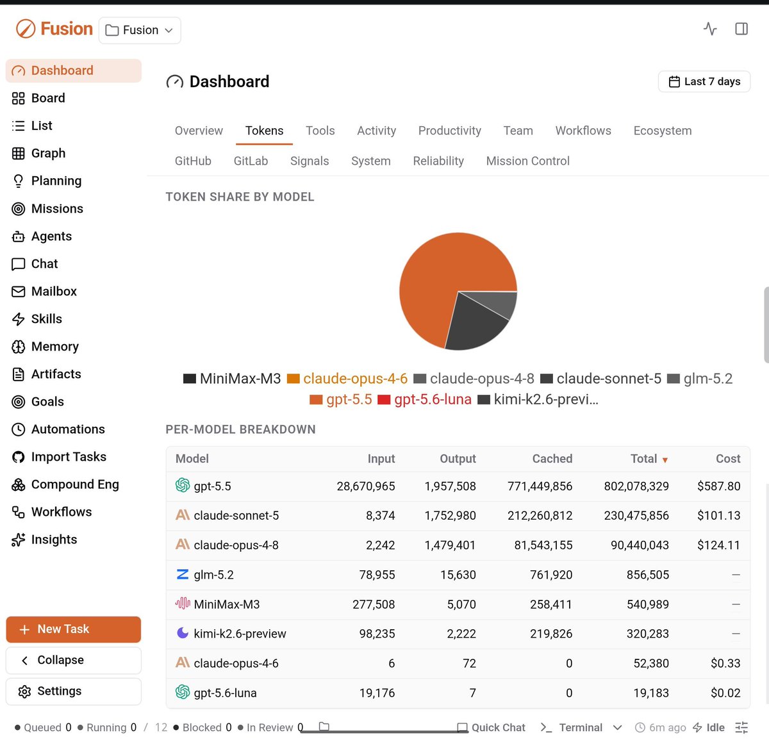The image size is (769, 744).
Task: Click the Queued 0 status entry
Action: click(x=43, y=727)
